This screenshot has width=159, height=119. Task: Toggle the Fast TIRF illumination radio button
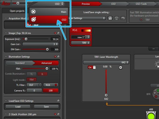(x=141, y=20)
